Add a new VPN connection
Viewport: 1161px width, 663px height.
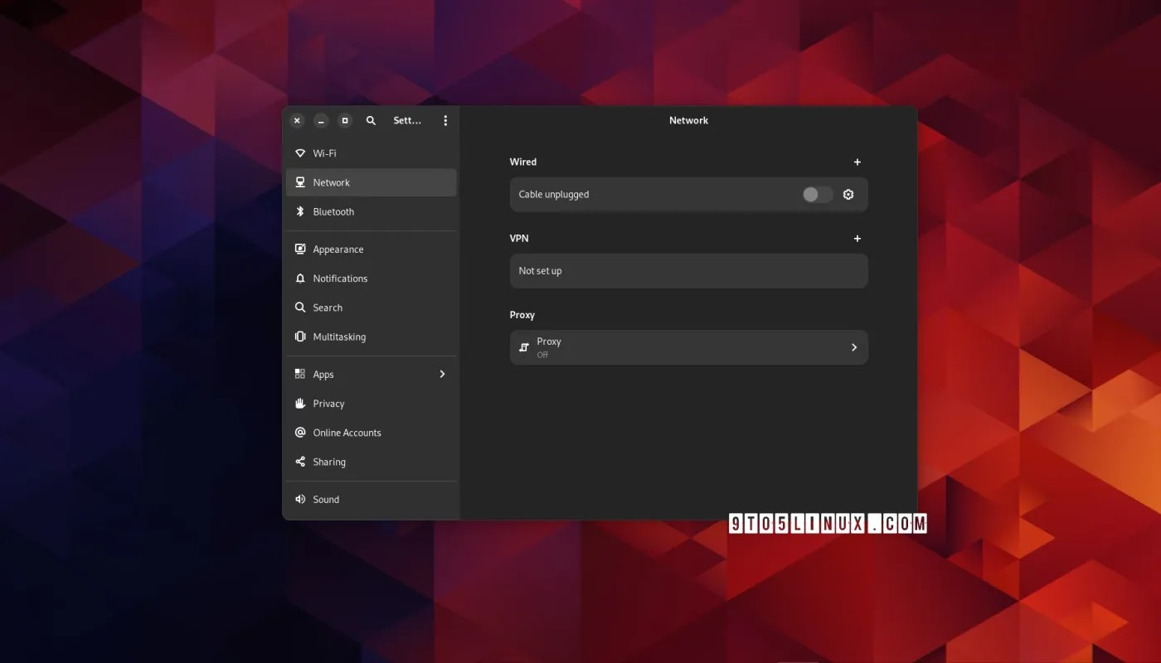(x=857, y=238)
